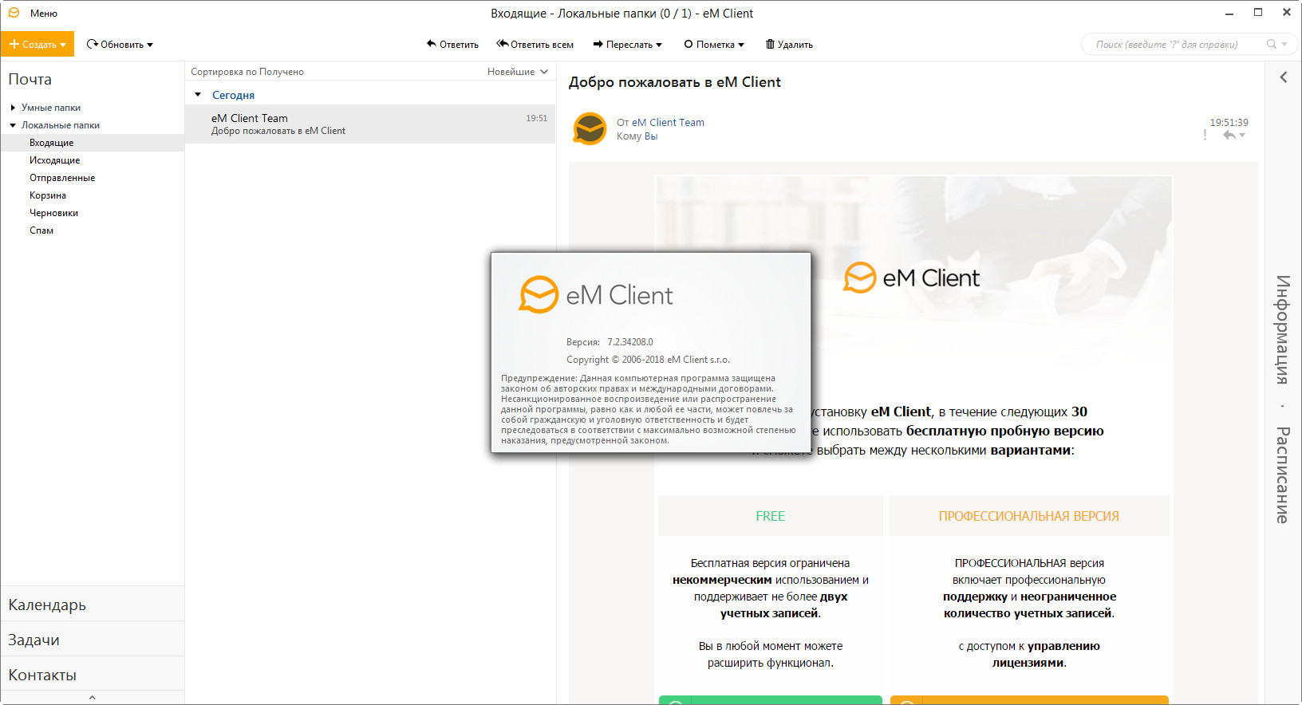Expand the Умные папки tree node

(x=13, y=108)
